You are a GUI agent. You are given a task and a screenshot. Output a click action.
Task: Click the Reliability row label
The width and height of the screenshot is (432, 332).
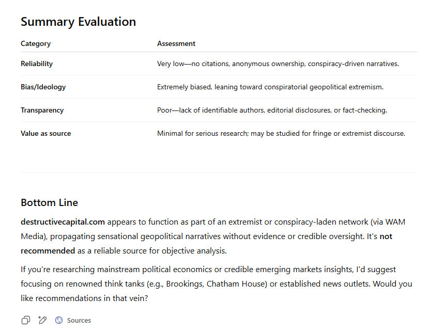tap(37, 64)
